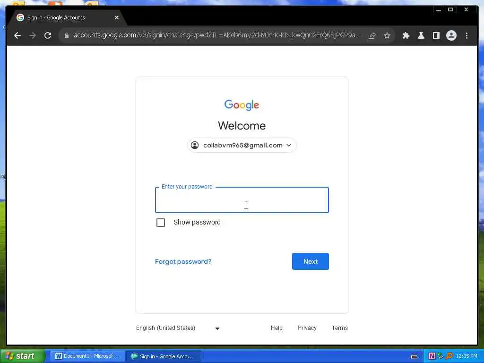Open the Terms link
This screenshot has width=484, height=363.
click(x=339, y=328)
